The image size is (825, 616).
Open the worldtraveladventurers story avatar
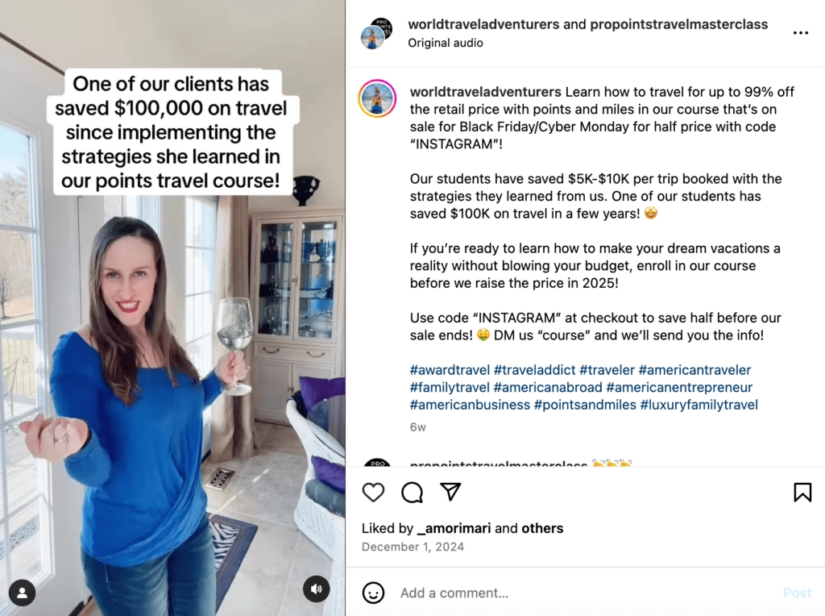pyautogui.click(x=377, y=98)
